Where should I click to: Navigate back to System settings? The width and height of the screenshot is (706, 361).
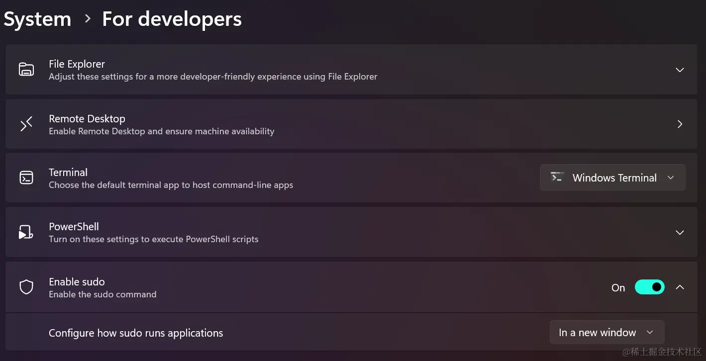pos(37,18)
